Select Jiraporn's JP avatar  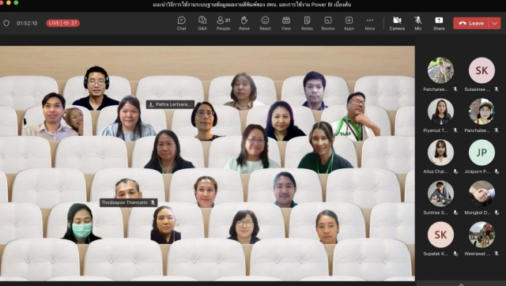[481, 152]
